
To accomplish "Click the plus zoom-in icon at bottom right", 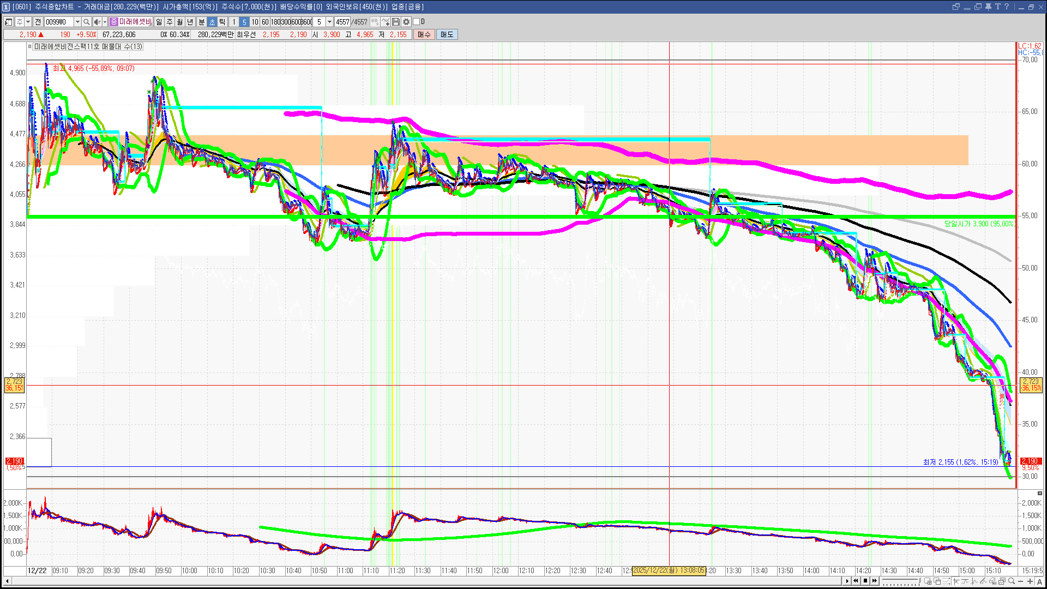I will coord(1030,581).
